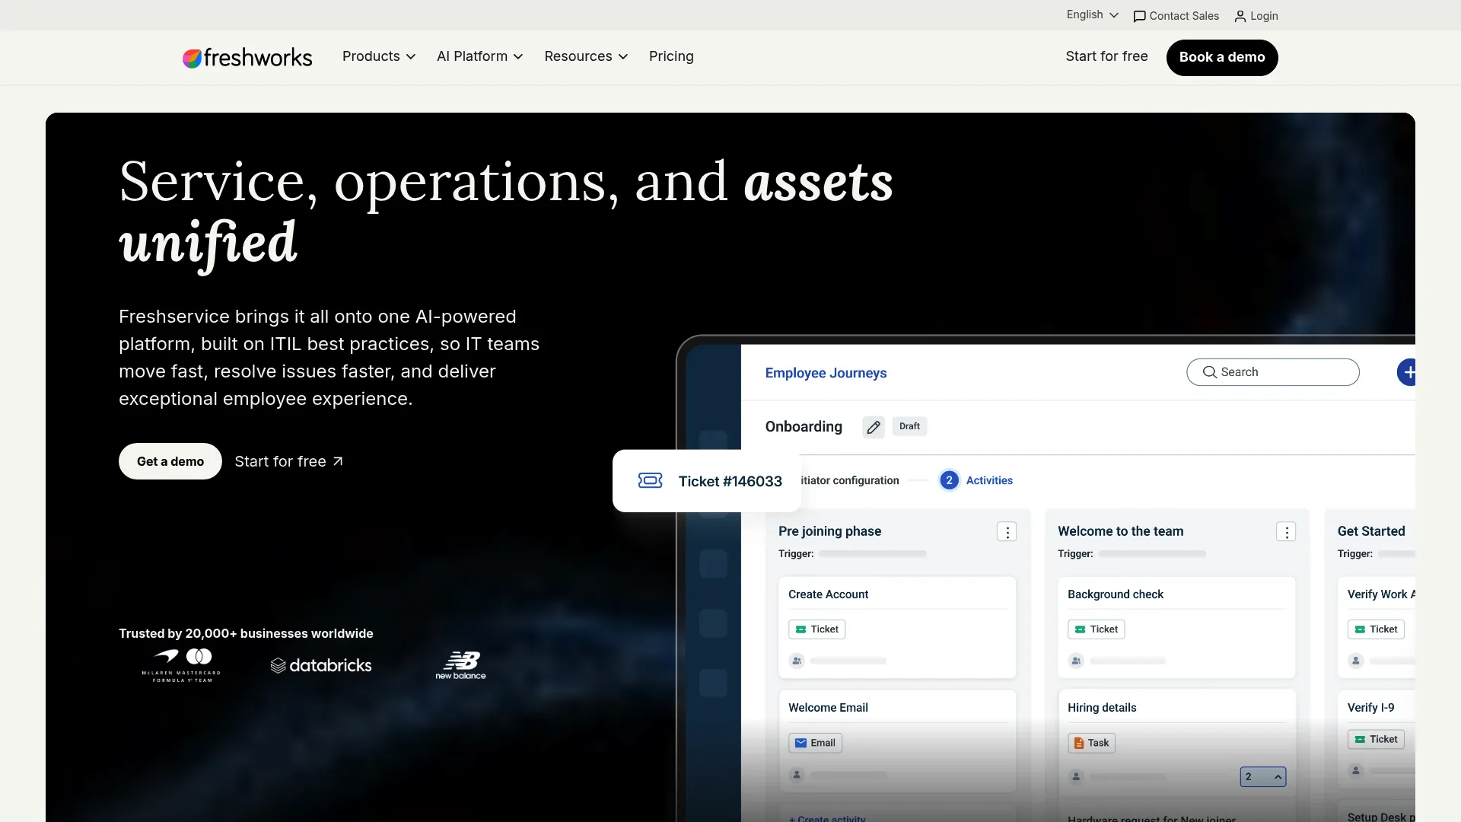Image resolution: width=1461 pixels, height=822 pixels.
Task: Click the Contact Sales chat bubble icon
Action: (1139, 17)
